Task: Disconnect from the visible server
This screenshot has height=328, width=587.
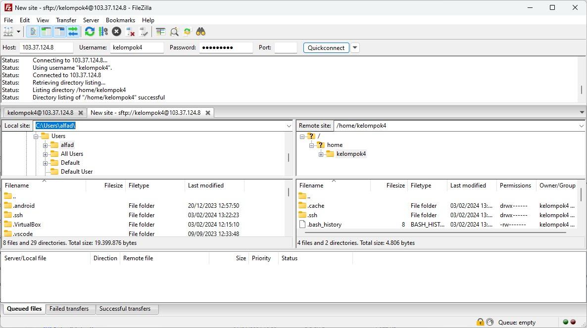Action: pyautogui.click(x=130, y=32)
